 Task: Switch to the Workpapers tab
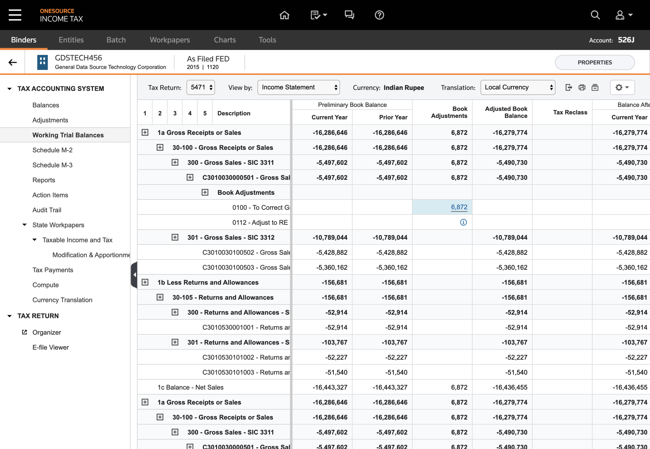point(170,40)
